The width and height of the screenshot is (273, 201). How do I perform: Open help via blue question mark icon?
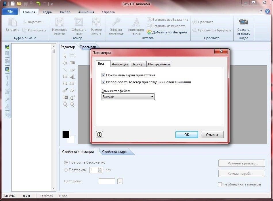pyautogui.click(x=268, y=11)
